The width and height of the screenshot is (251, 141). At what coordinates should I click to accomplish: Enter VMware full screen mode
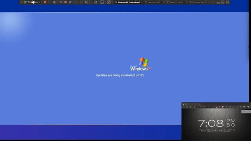(86, 2)
